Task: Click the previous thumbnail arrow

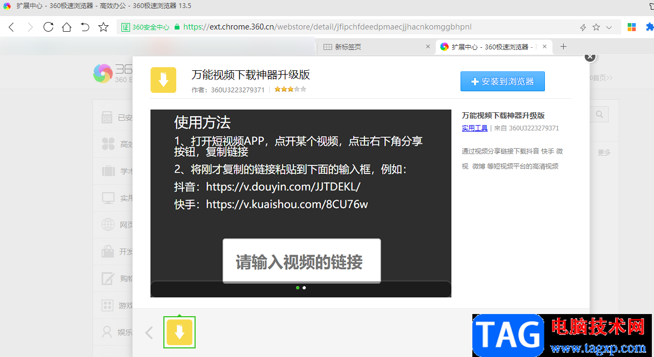Action: coord(149,333)
